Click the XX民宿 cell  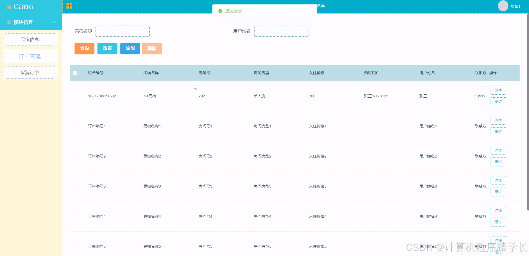[x=150, y=96]
